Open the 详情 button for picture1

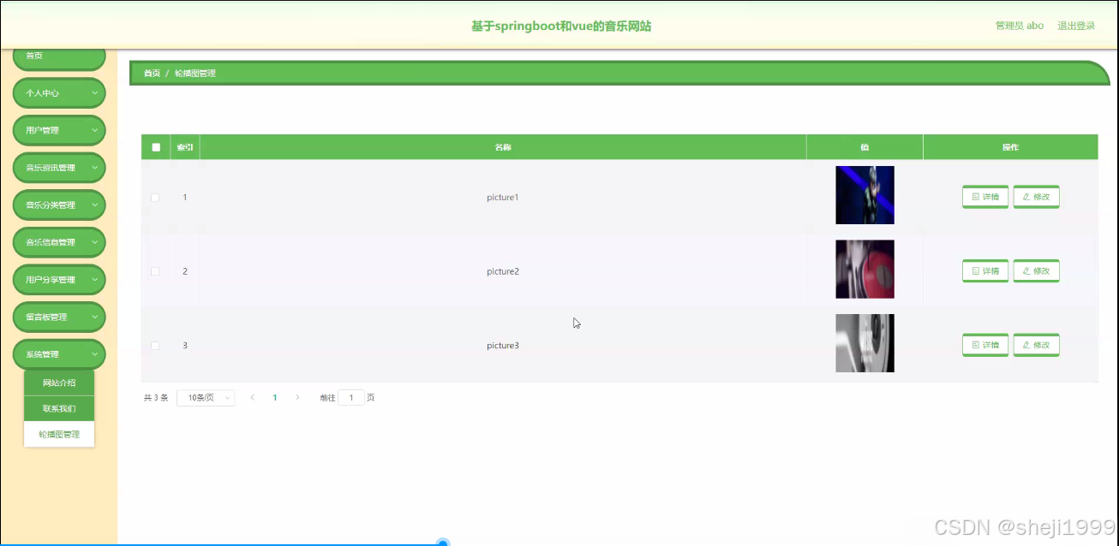(984, 197)
